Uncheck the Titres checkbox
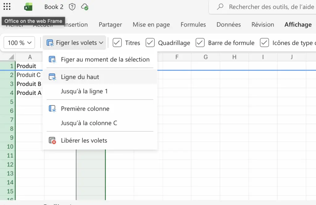This screenshot has height=205, width=316. (x=117, y=43)
